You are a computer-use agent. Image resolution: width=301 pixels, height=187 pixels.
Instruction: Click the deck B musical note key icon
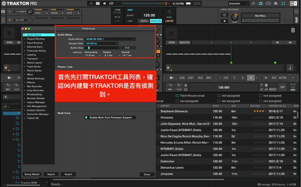coord(290,67)
